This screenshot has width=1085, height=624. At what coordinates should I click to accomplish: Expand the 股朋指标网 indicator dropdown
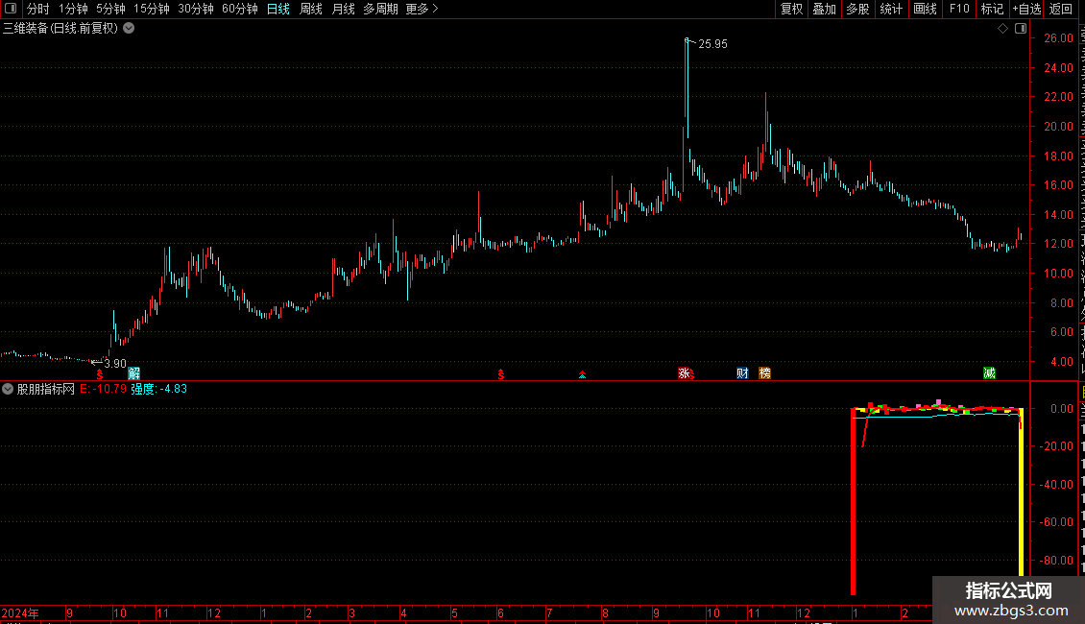pyautogui.click(x=8, y=389)
